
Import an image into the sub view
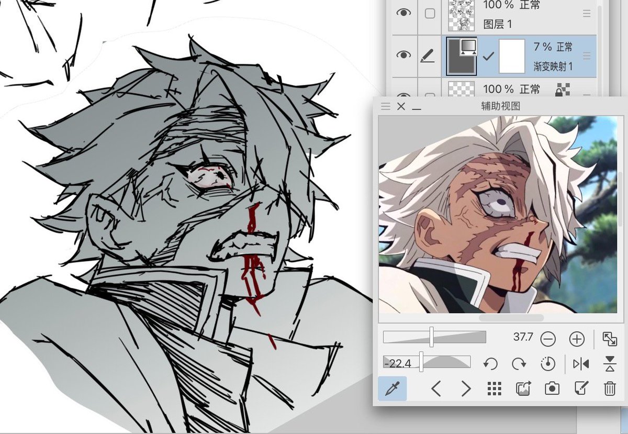pyautogui.click(x=523, y=388)
